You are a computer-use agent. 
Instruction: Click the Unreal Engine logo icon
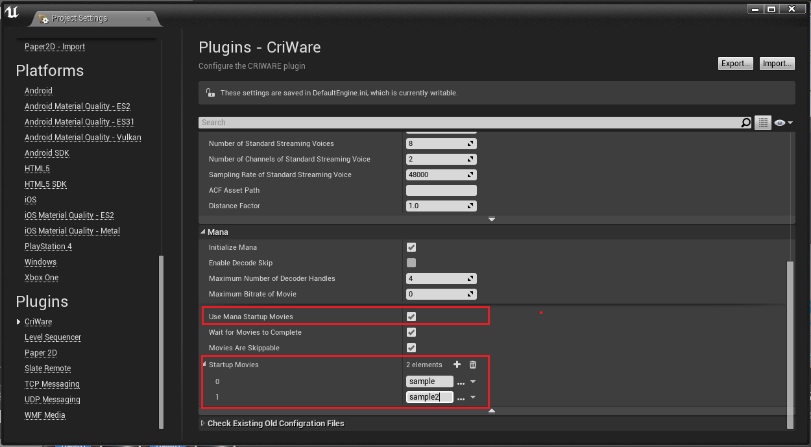(12, 11)
